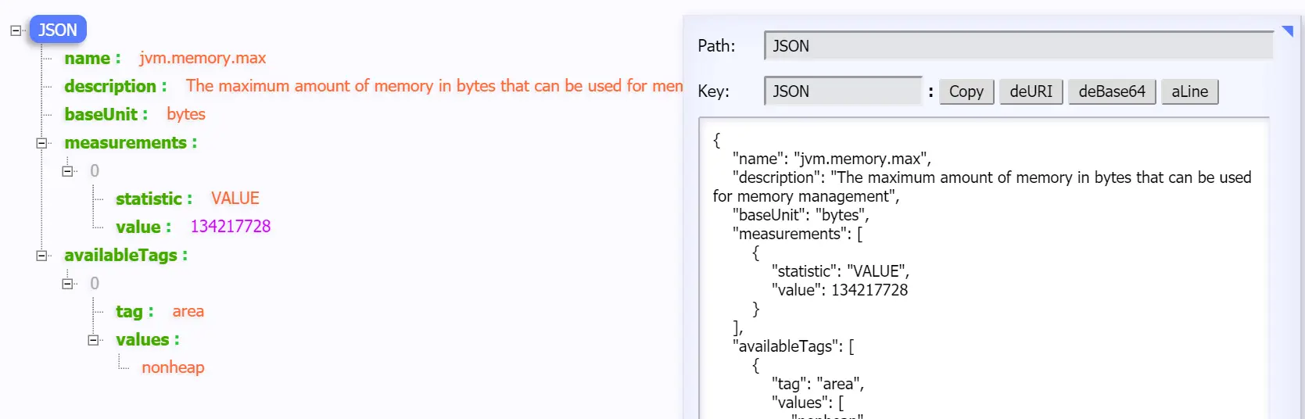This screenshot has width=1305, height=419.
Task: Select the description text starting 'The maximum amount'
Action: pos(434,86)
